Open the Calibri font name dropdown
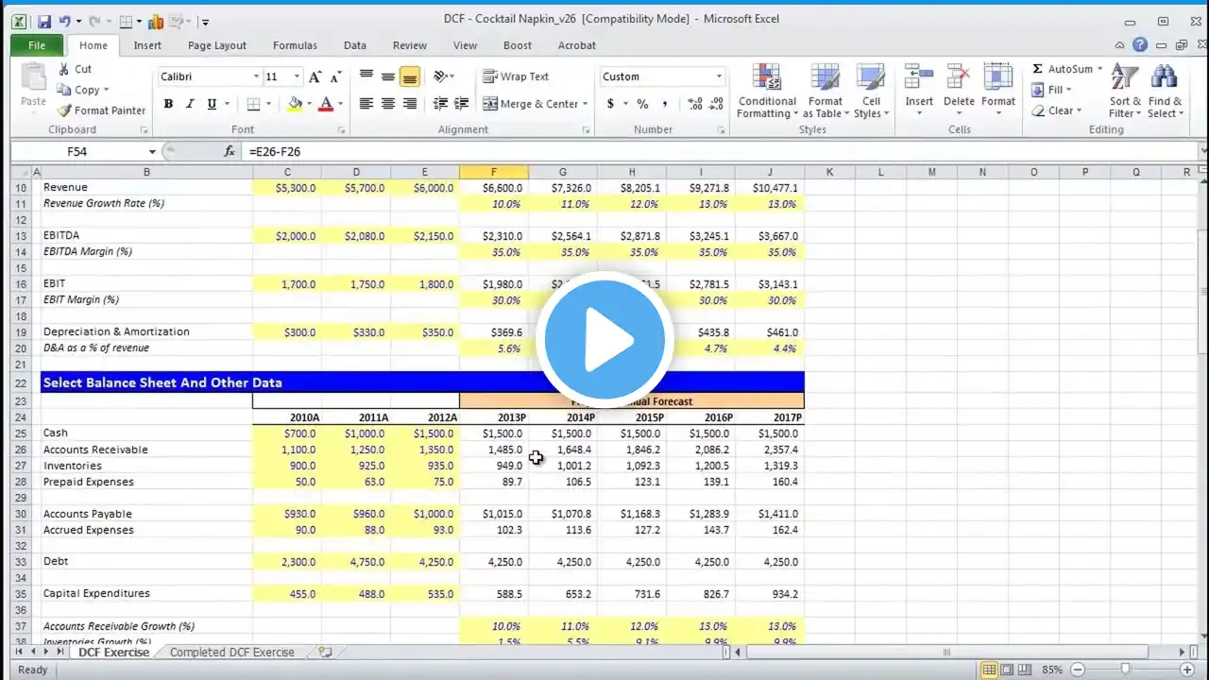 tap(256, 76)
